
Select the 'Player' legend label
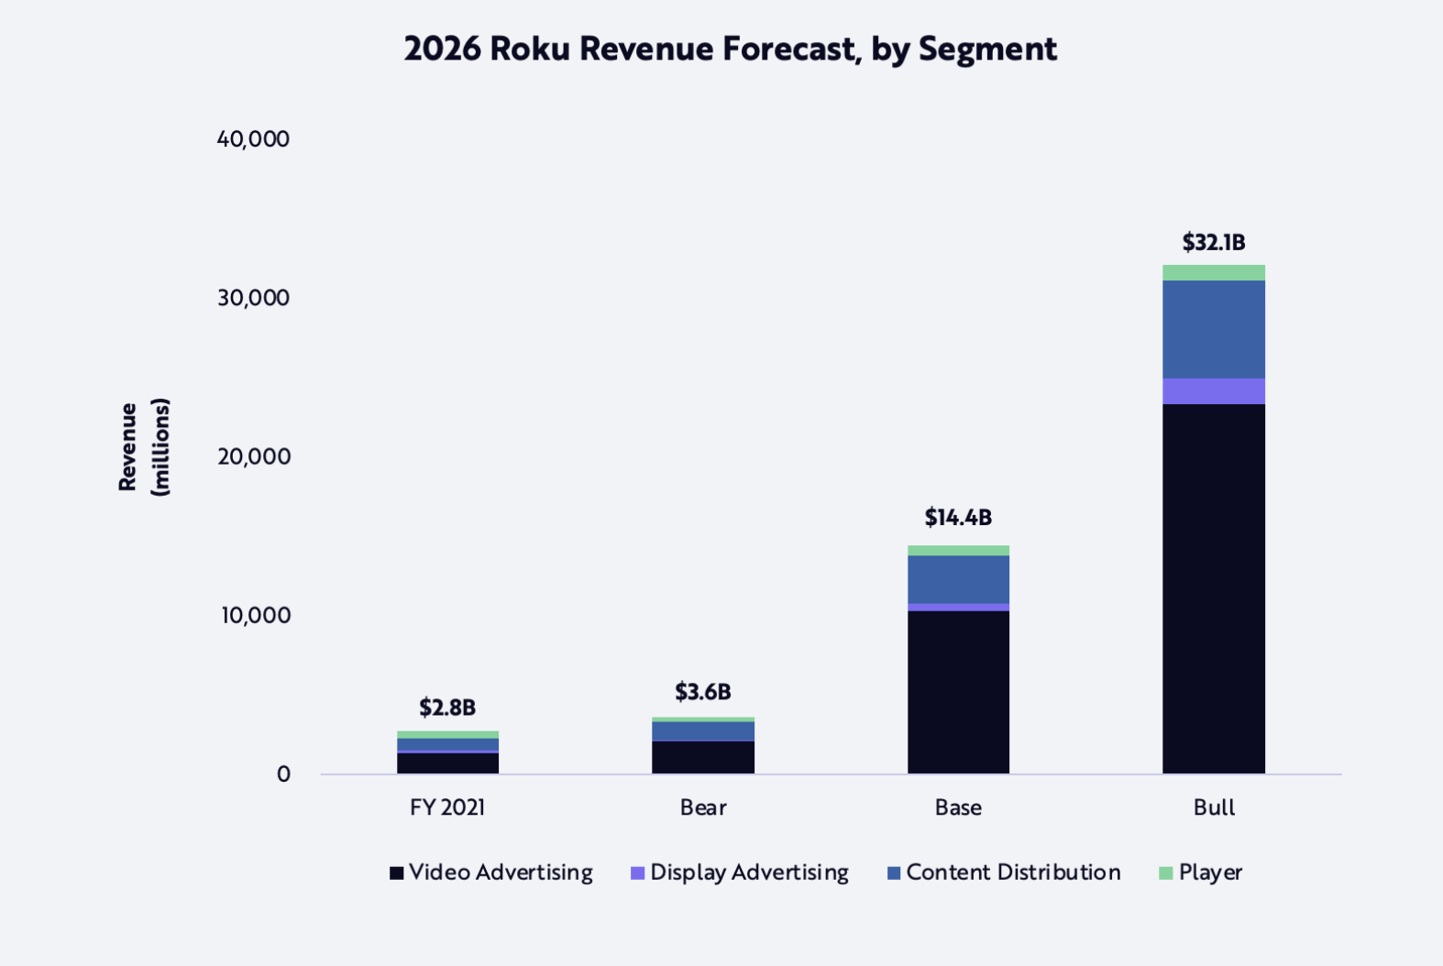click(x=1210, y=873)
